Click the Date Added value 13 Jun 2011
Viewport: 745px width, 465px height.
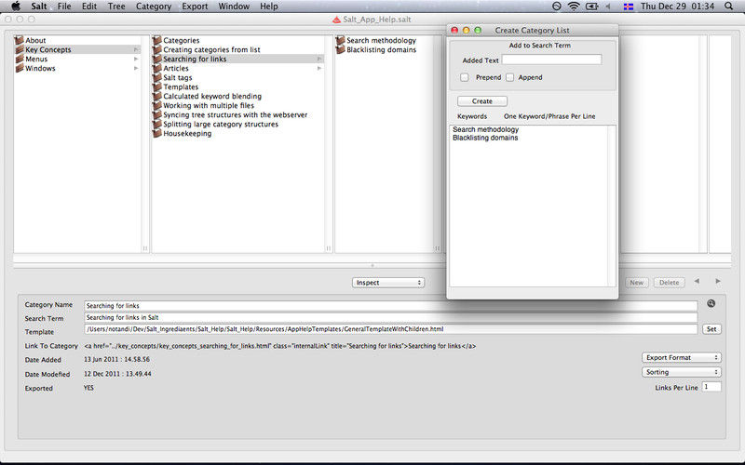[x=117, y=359]
